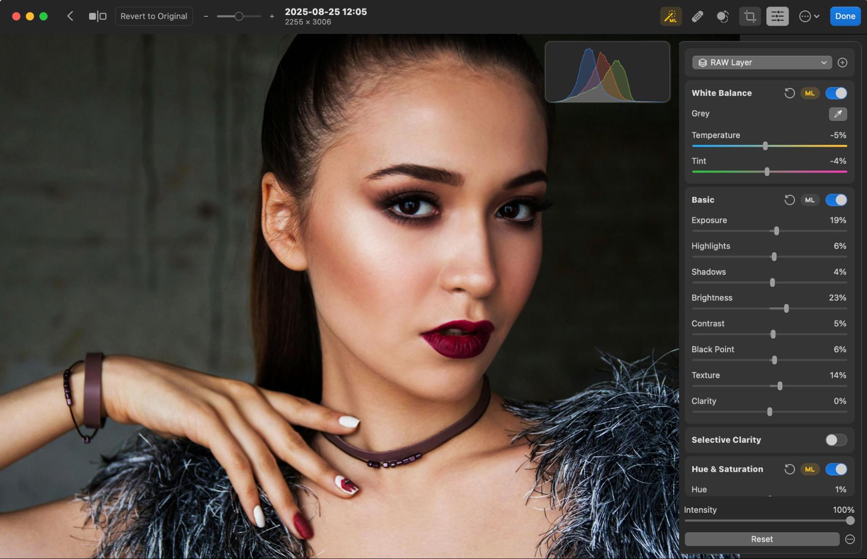This screenshot has height=559, width=867.
Task: Click Revert to Original button
Action: click(154, 16)
